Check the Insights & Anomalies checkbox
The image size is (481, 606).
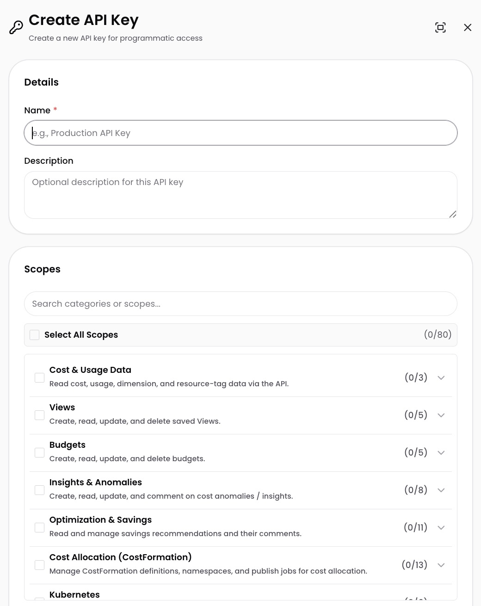coord(40,490)
